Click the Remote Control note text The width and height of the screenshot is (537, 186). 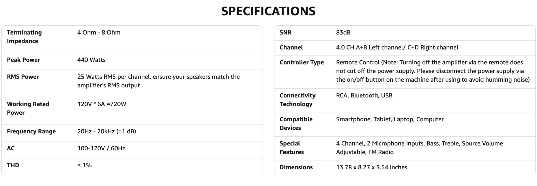433,71
